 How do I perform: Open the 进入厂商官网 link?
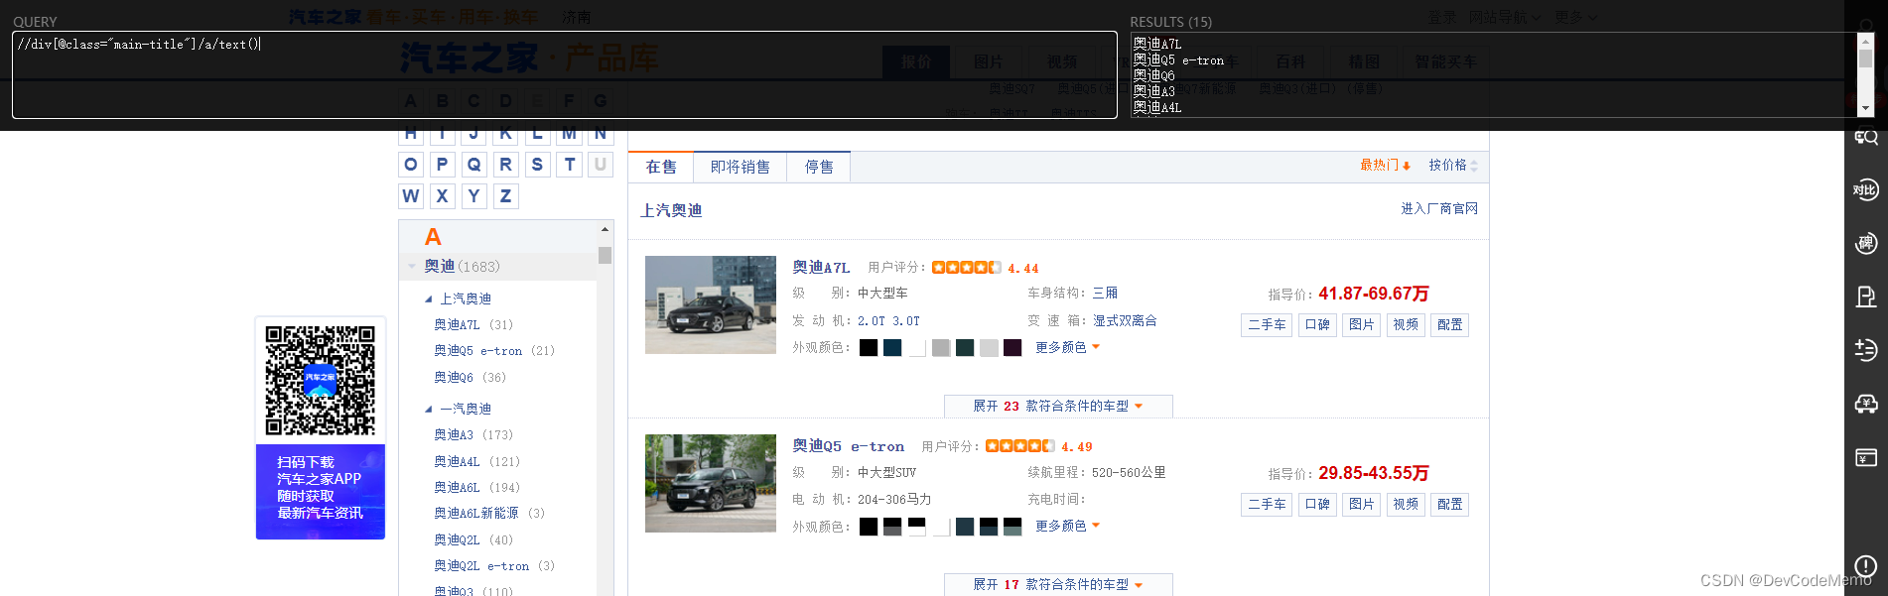(1439, 209)
